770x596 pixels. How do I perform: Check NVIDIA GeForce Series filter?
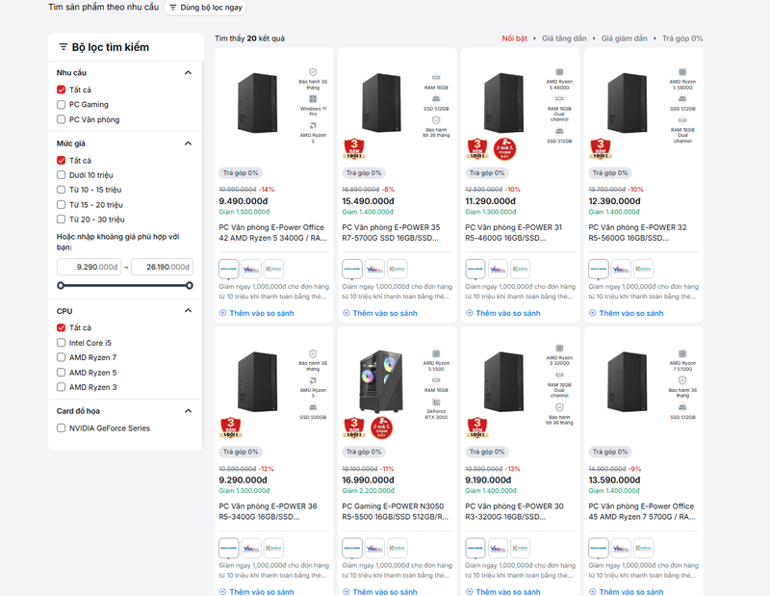[61, 428]
